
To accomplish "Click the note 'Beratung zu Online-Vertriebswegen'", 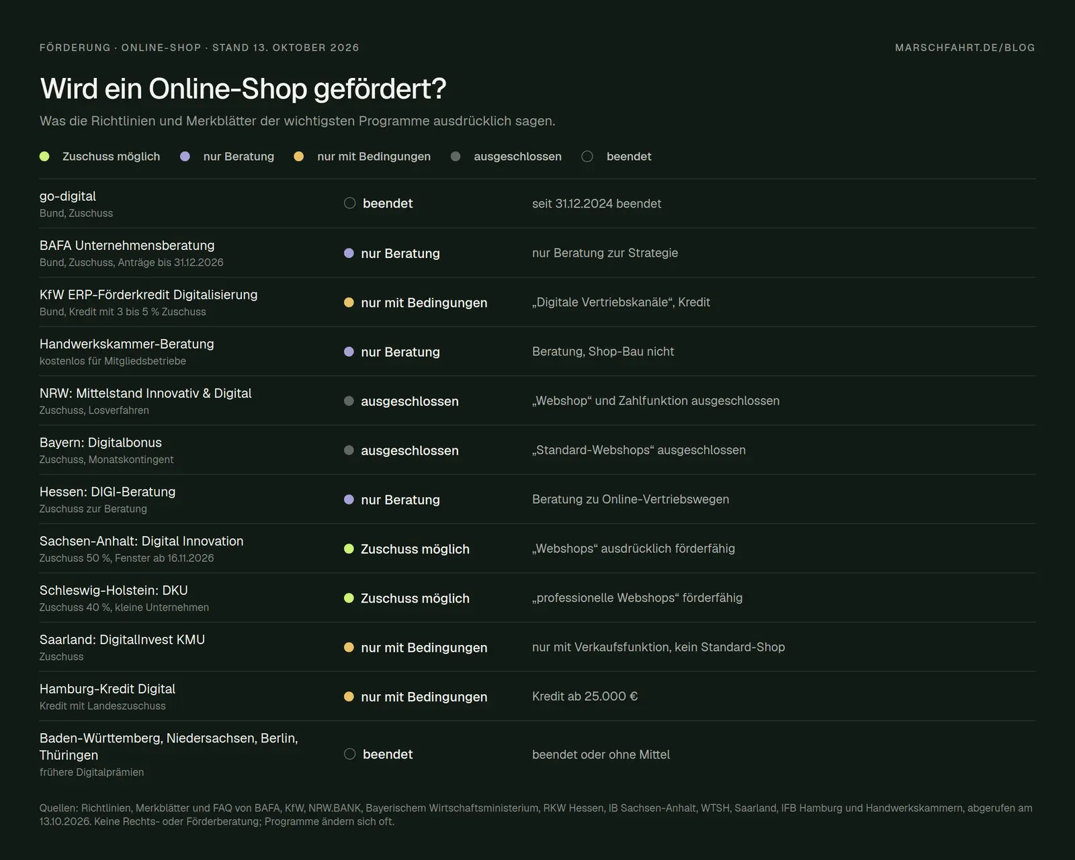I will tap(631, 499).
